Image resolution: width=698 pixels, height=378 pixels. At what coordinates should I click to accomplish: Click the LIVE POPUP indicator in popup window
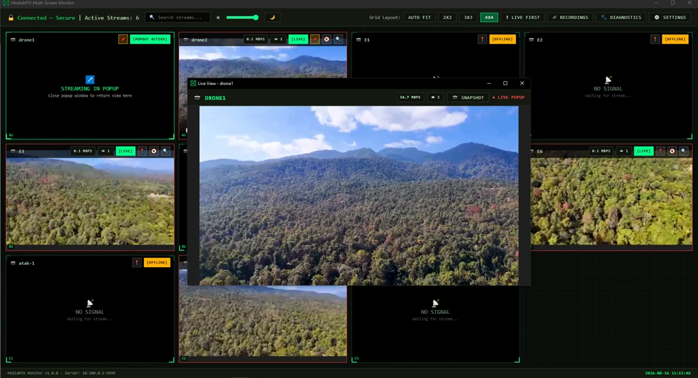pos(509,97)
